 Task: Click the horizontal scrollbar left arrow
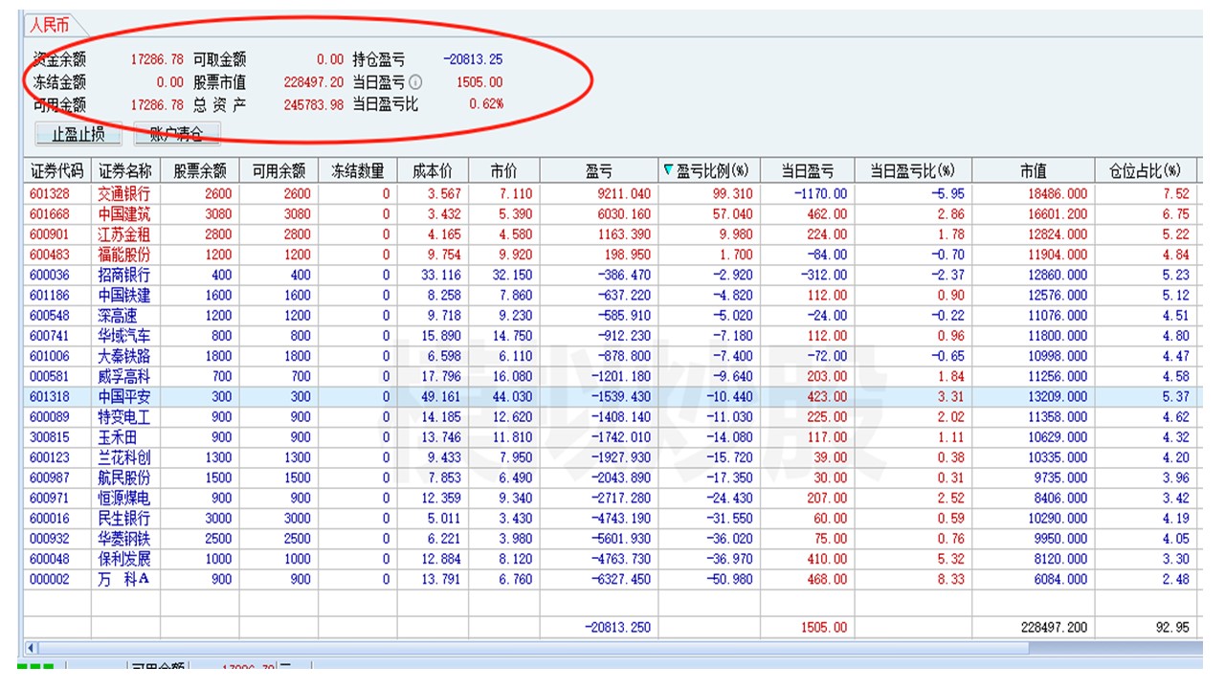pos(30,648)
